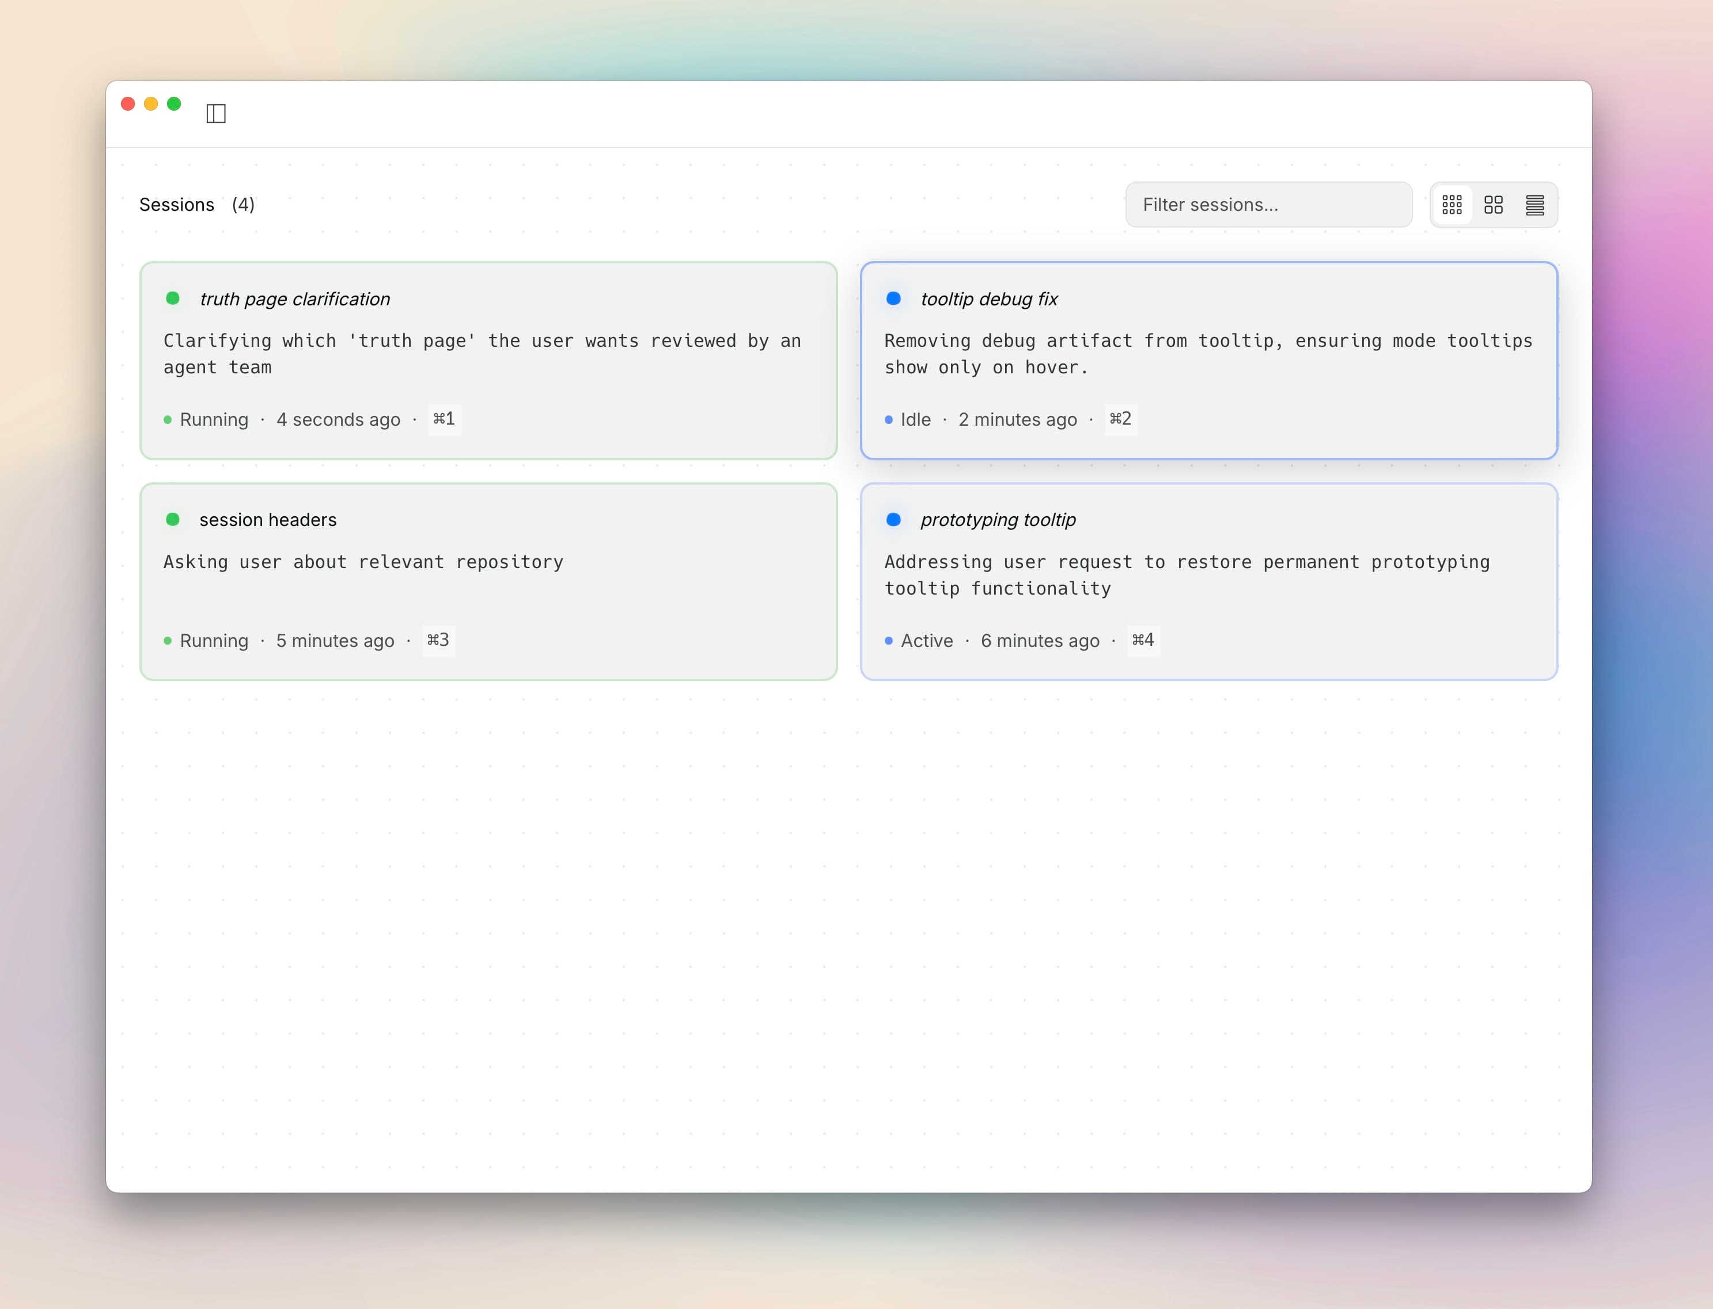
Task: Click the green full-screen traffic light button
Action: click(x=174, y=103)
